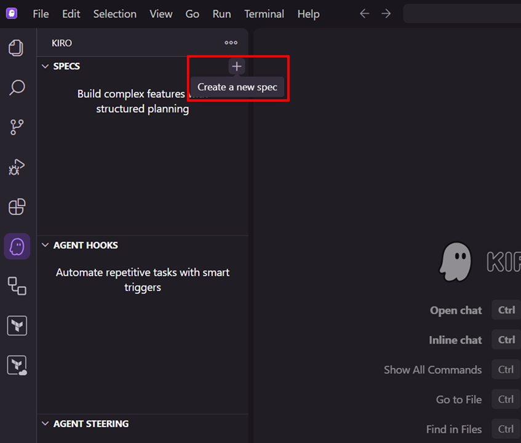Open the Help menu

pyautogui.click(x=308, y=14)
